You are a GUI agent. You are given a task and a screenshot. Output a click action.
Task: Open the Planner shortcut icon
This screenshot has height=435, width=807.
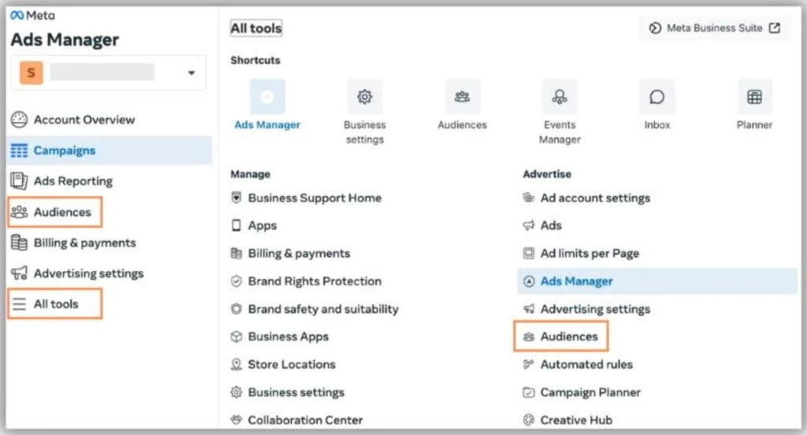tap(754, 96)
